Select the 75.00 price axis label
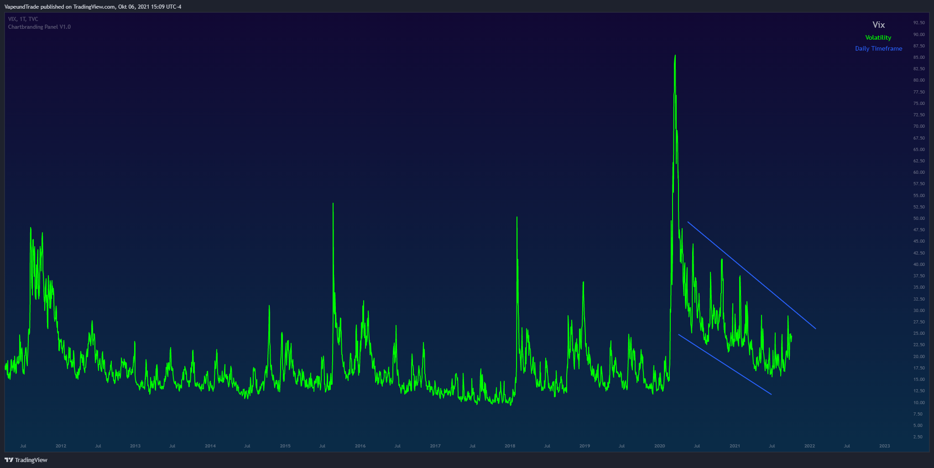934x468 pixels. [x=919, y=104]
